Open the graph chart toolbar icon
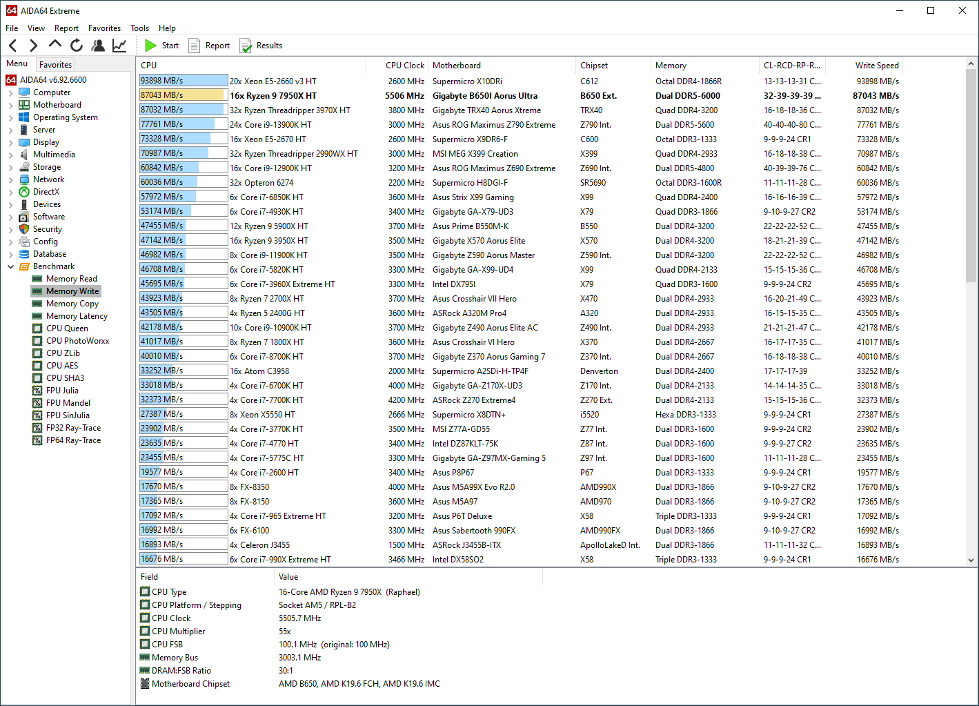Screen dimensions: 979x706 (x=119, y=46)
